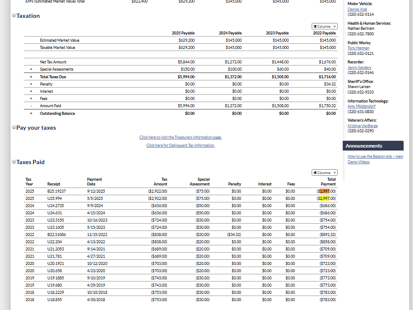
Task: Click the Tax Year column header
Action: (29, 182)
